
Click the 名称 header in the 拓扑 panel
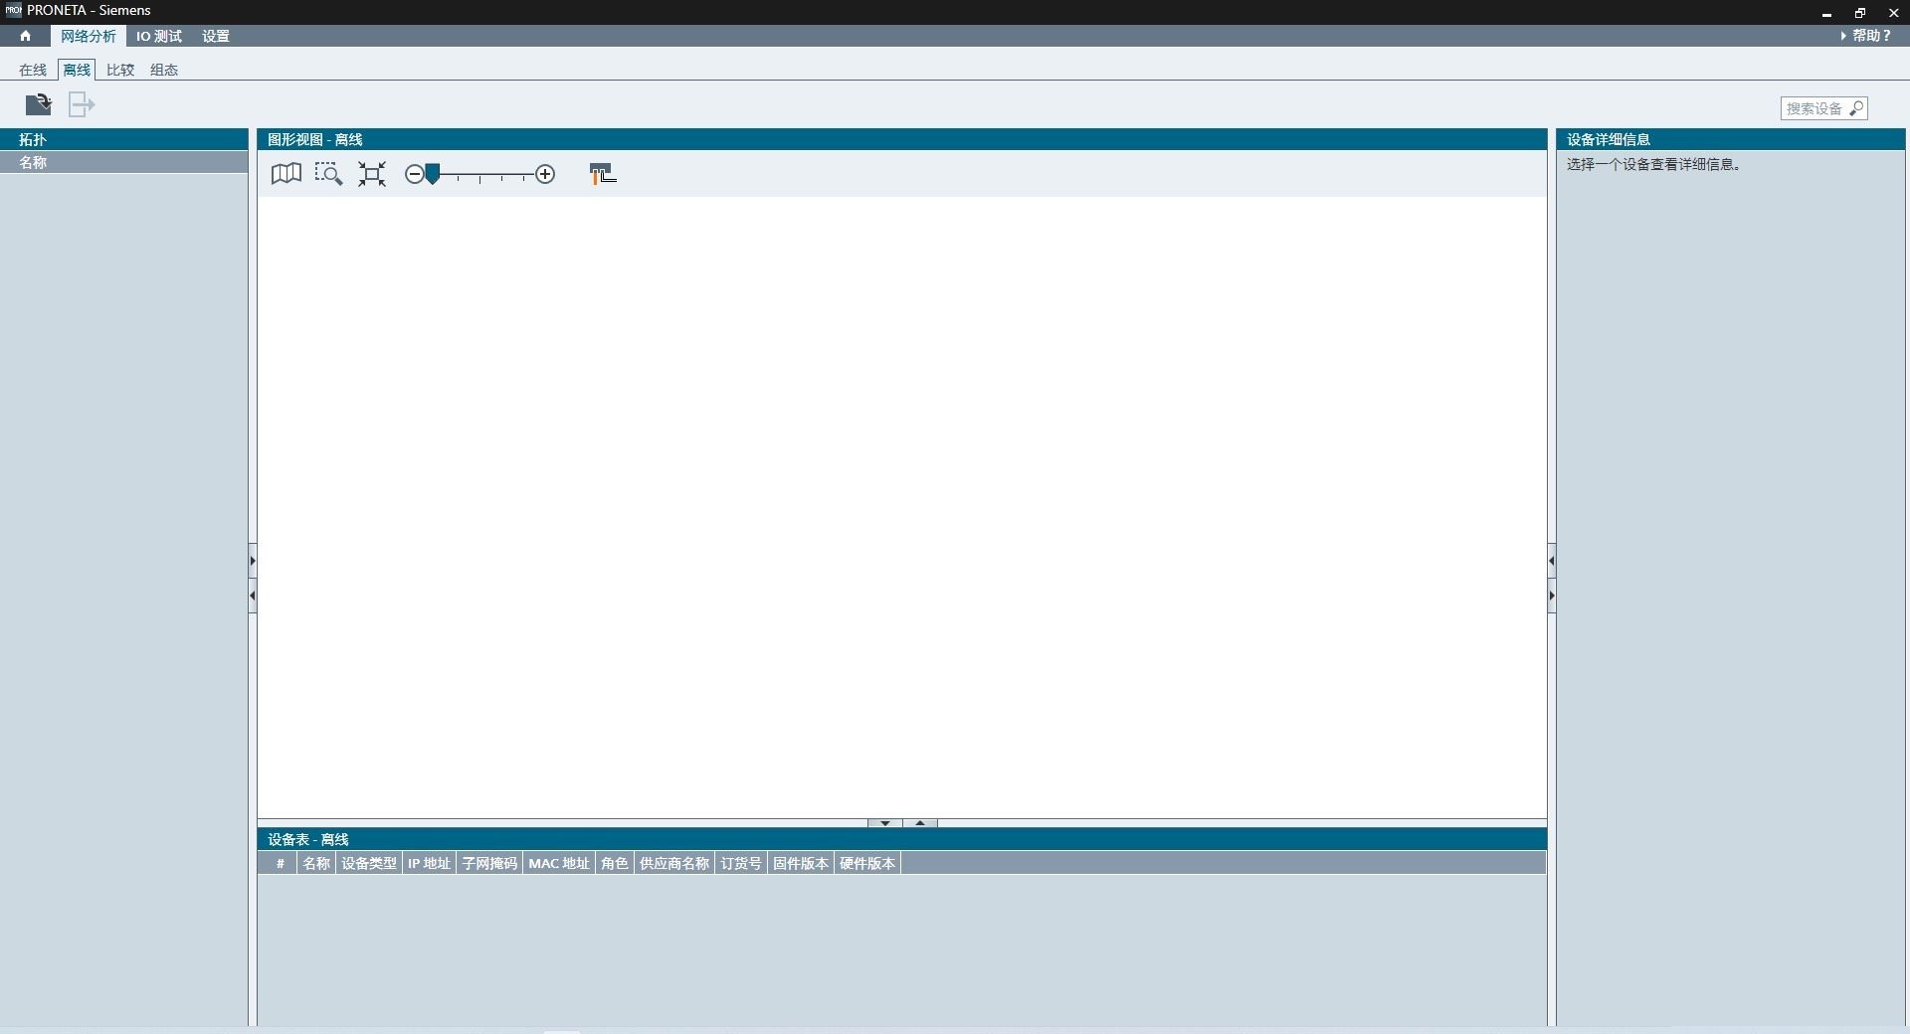coord(124,162)
